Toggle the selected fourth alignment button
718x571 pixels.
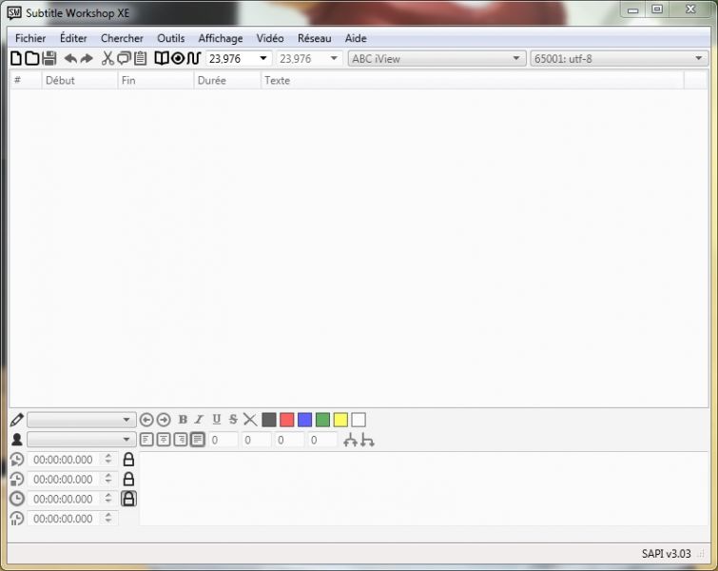198,440
